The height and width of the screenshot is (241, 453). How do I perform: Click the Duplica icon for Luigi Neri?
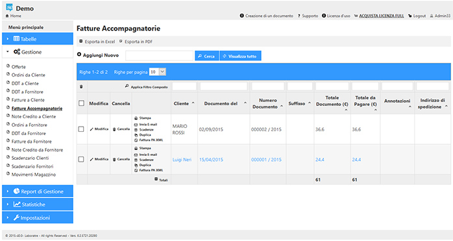[x=136, y=165]
